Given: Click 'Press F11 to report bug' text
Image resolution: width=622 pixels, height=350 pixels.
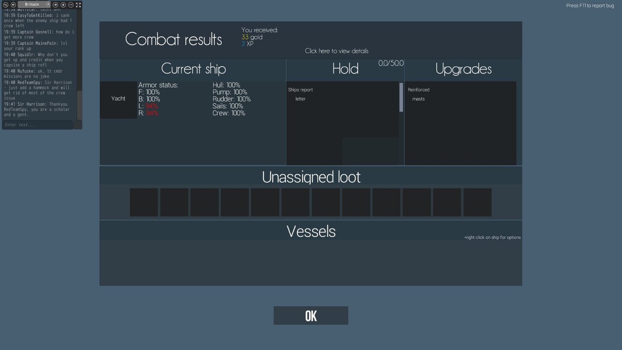Looking at the screenshot, I should (x=590, y=6).
